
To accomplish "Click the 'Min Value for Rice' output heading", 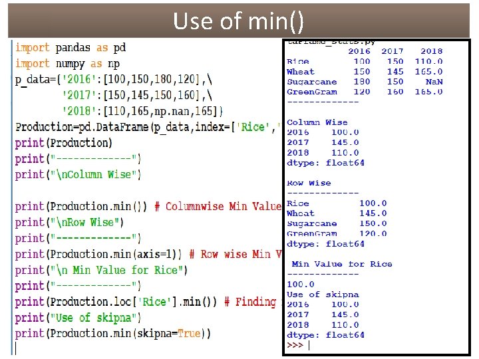I will point(342,264).
